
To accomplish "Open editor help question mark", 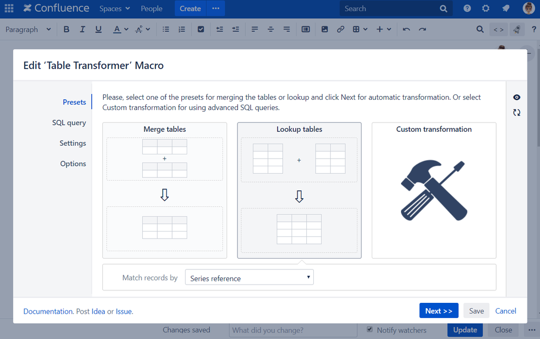I will [x=534, y=29].
